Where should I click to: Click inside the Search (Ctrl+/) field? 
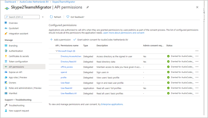pyautogui.click(x=22, y=17)
